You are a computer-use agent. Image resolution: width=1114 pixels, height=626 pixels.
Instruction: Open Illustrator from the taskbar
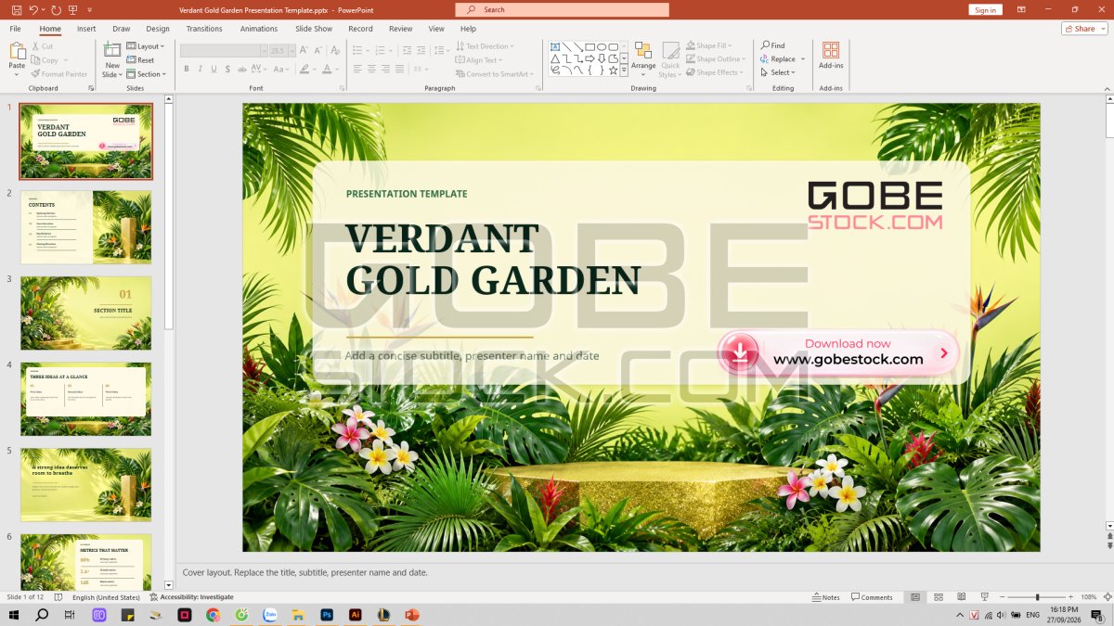pos(355,615)
